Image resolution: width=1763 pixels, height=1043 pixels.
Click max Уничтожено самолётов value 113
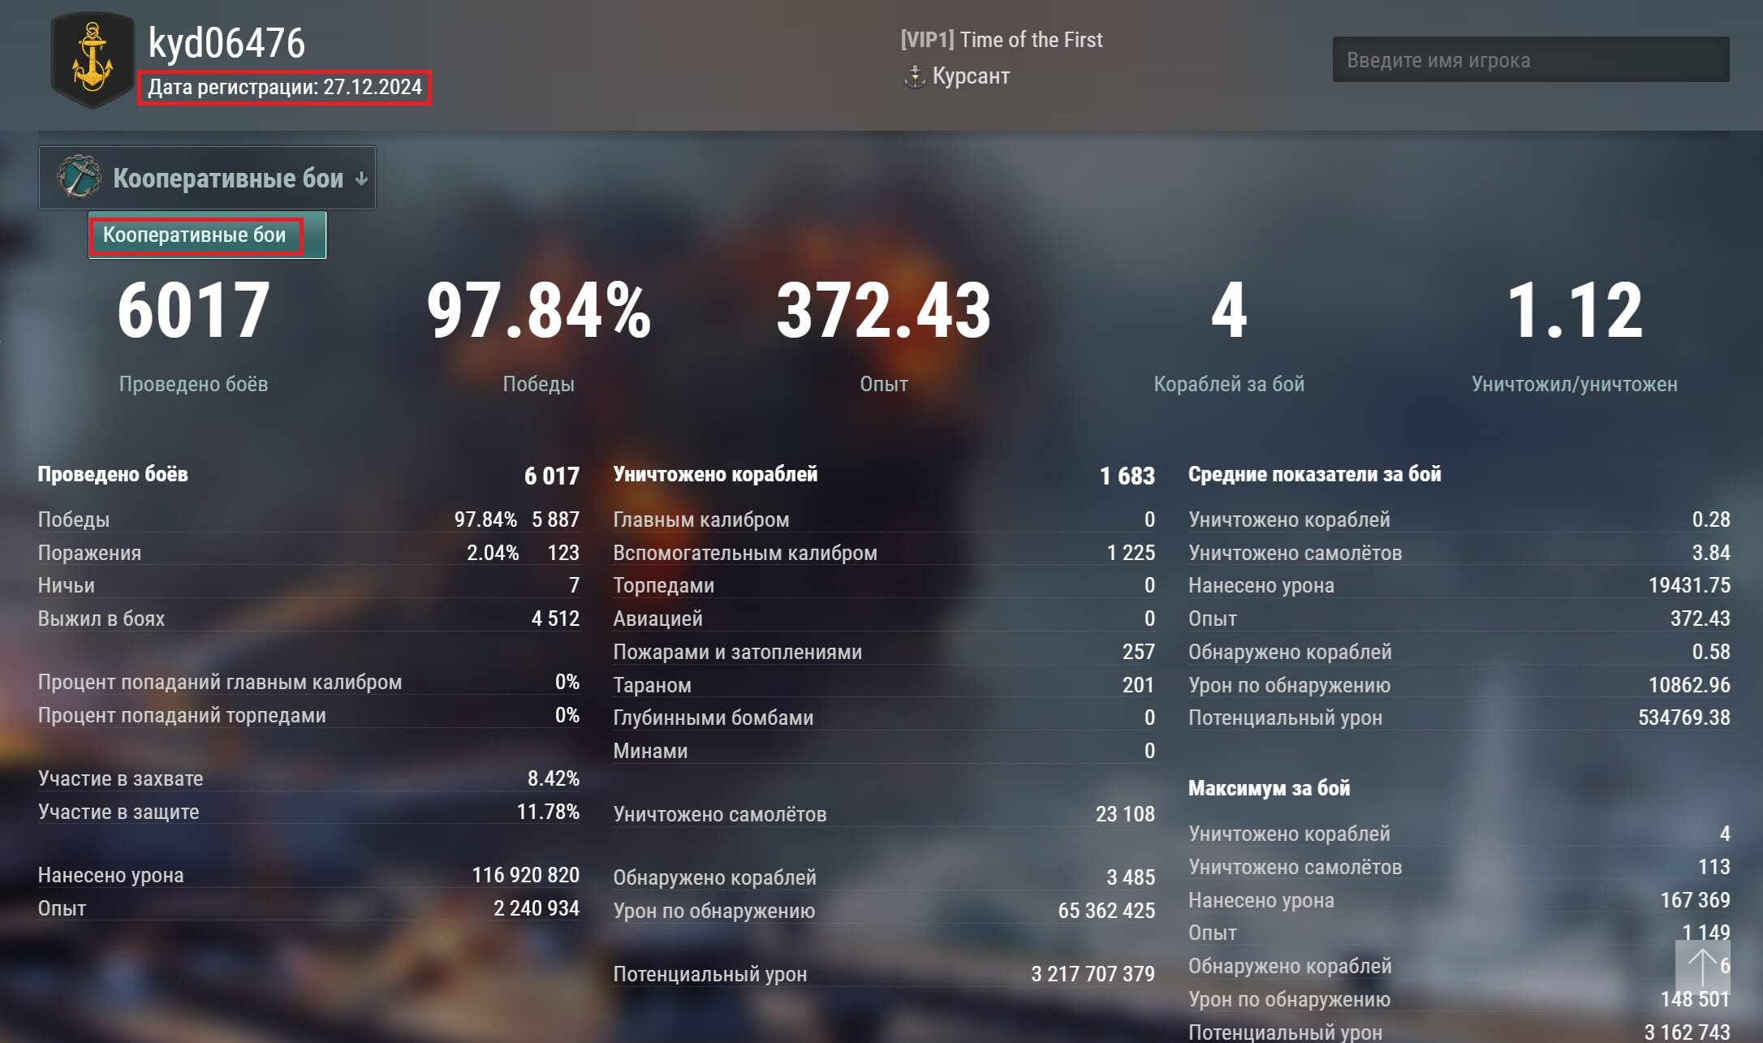click(x=1714, y=867)
